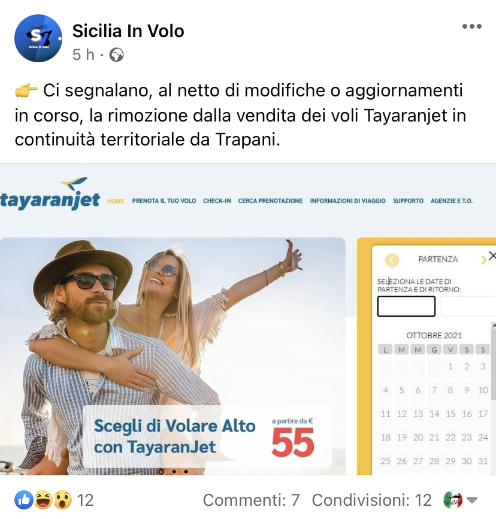
Task: Select October 15 in the calendar
Action: click(x=450, y=414)
